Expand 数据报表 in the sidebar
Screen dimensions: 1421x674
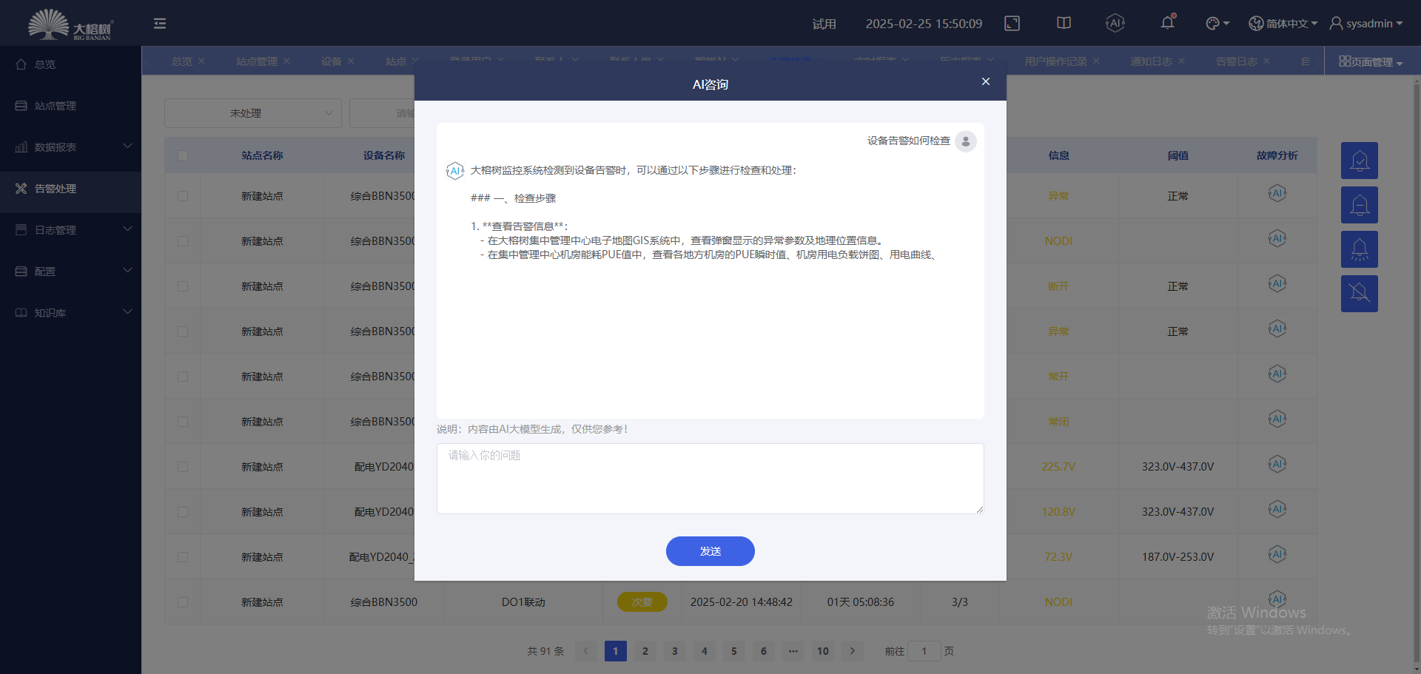click(x=71, y=147)
